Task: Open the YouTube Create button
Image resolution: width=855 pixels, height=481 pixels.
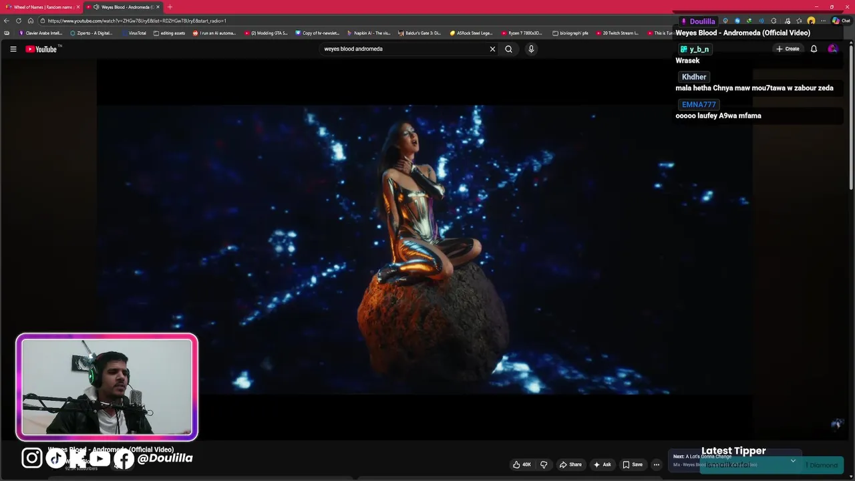Action: pos(788,49)
